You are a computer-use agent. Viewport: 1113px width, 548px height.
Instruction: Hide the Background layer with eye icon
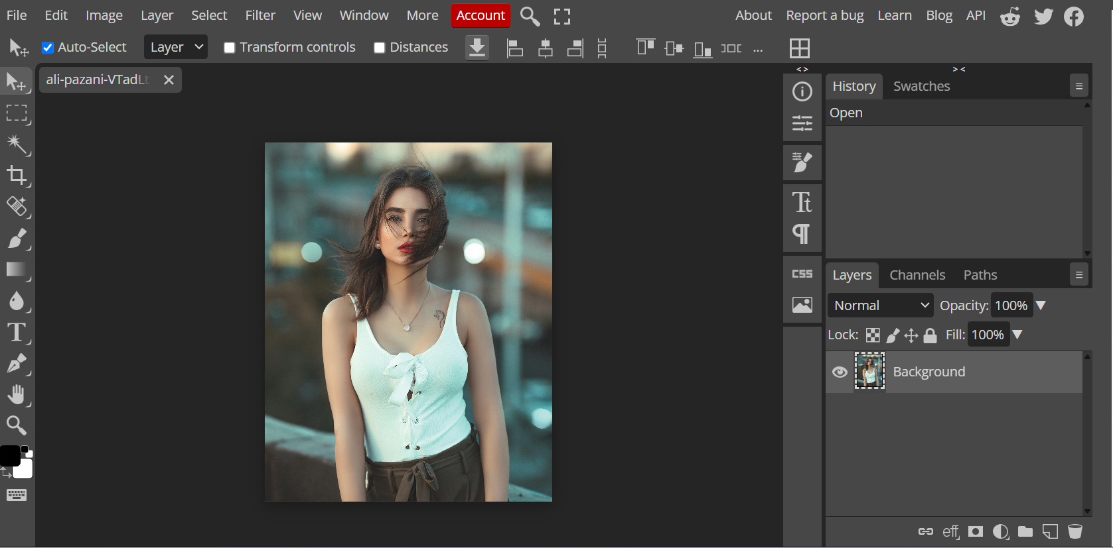[x=840, y=372]
